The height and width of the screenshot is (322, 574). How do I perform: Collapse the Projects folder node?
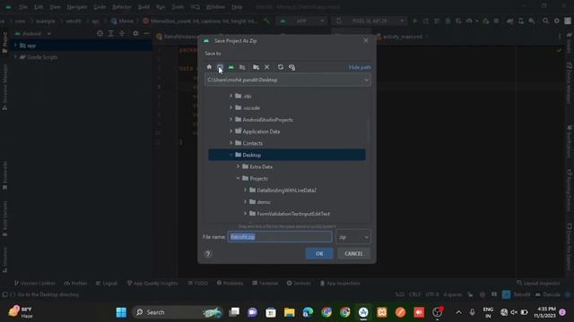[x=238, y=179]
